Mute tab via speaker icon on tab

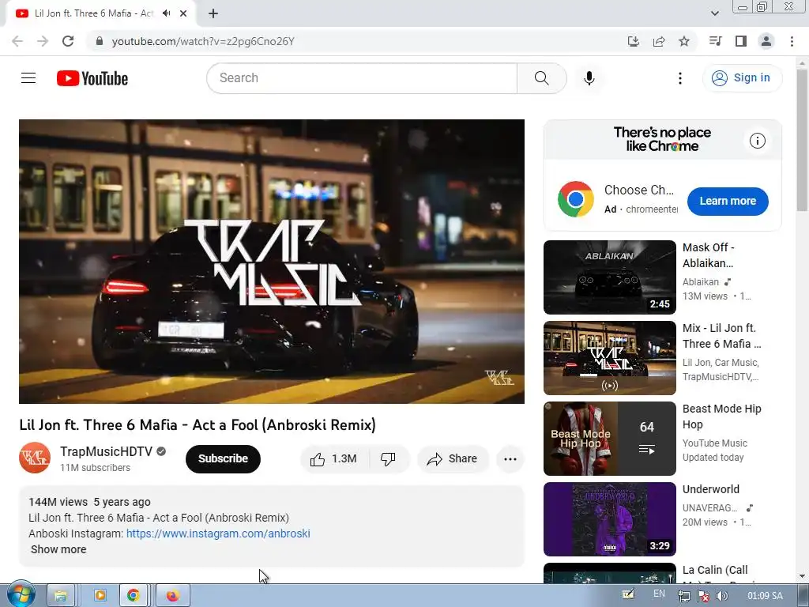click(x=166, y=13)
